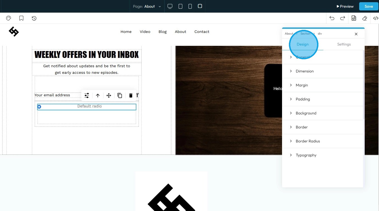The width and height of the screenshot is (379, 211).
Task: Delete the selected element with trash icon
Action: 131,95
